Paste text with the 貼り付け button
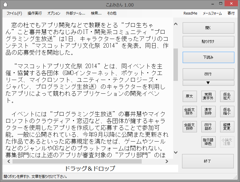This screenshot has width=240, height=182. [x=208, y=42]
